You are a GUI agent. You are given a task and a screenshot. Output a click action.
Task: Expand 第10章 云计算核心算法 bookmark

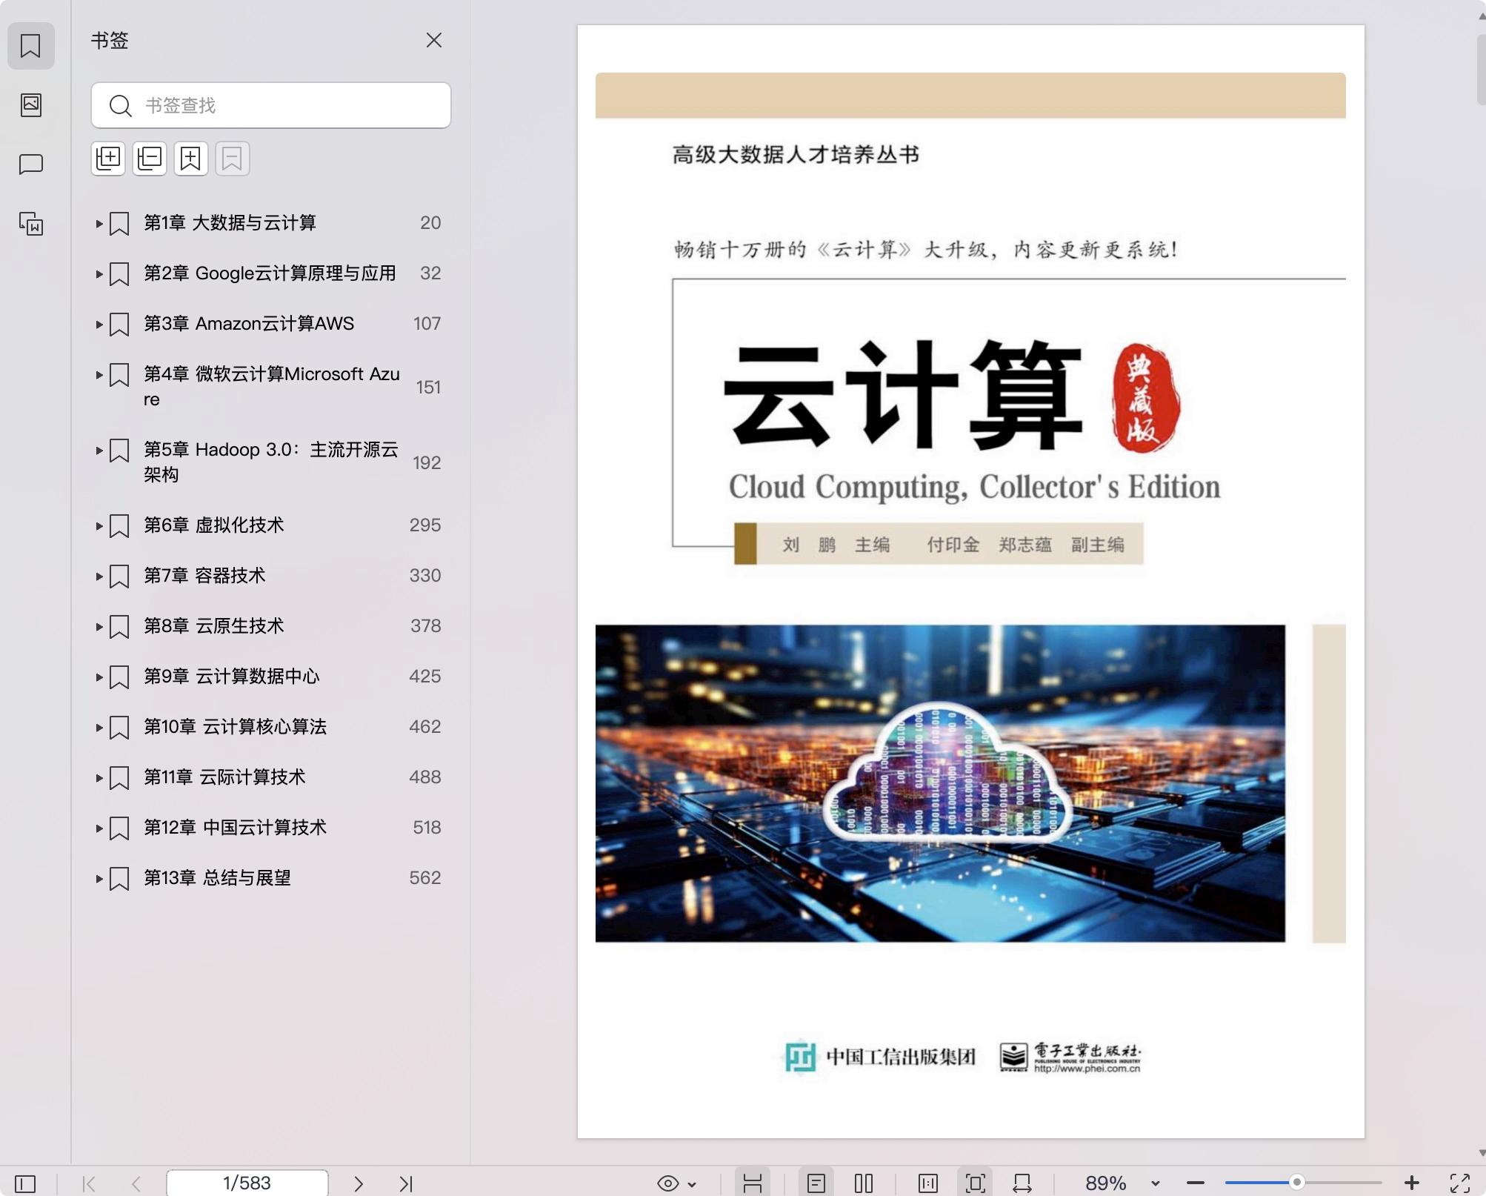tap(99, 727)
